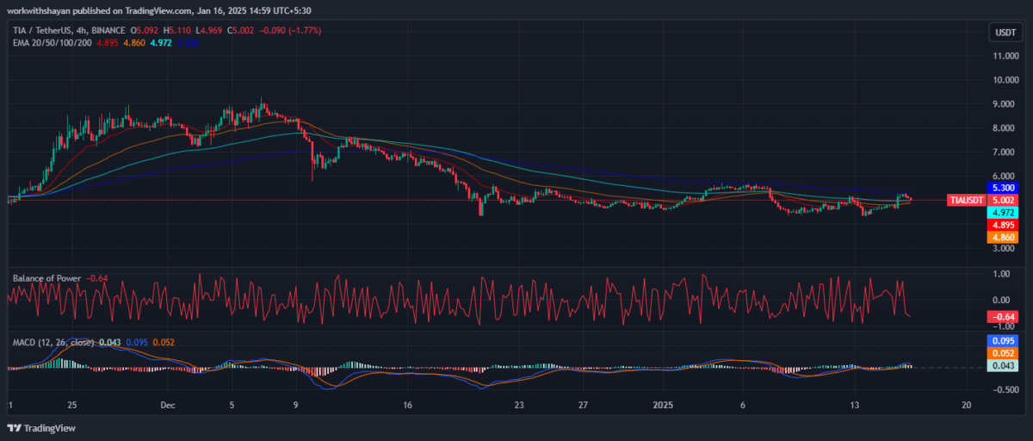Click the 3.000 level on price axis
This screenshot has height=441, width=1033.
[x=1005, y=249]
